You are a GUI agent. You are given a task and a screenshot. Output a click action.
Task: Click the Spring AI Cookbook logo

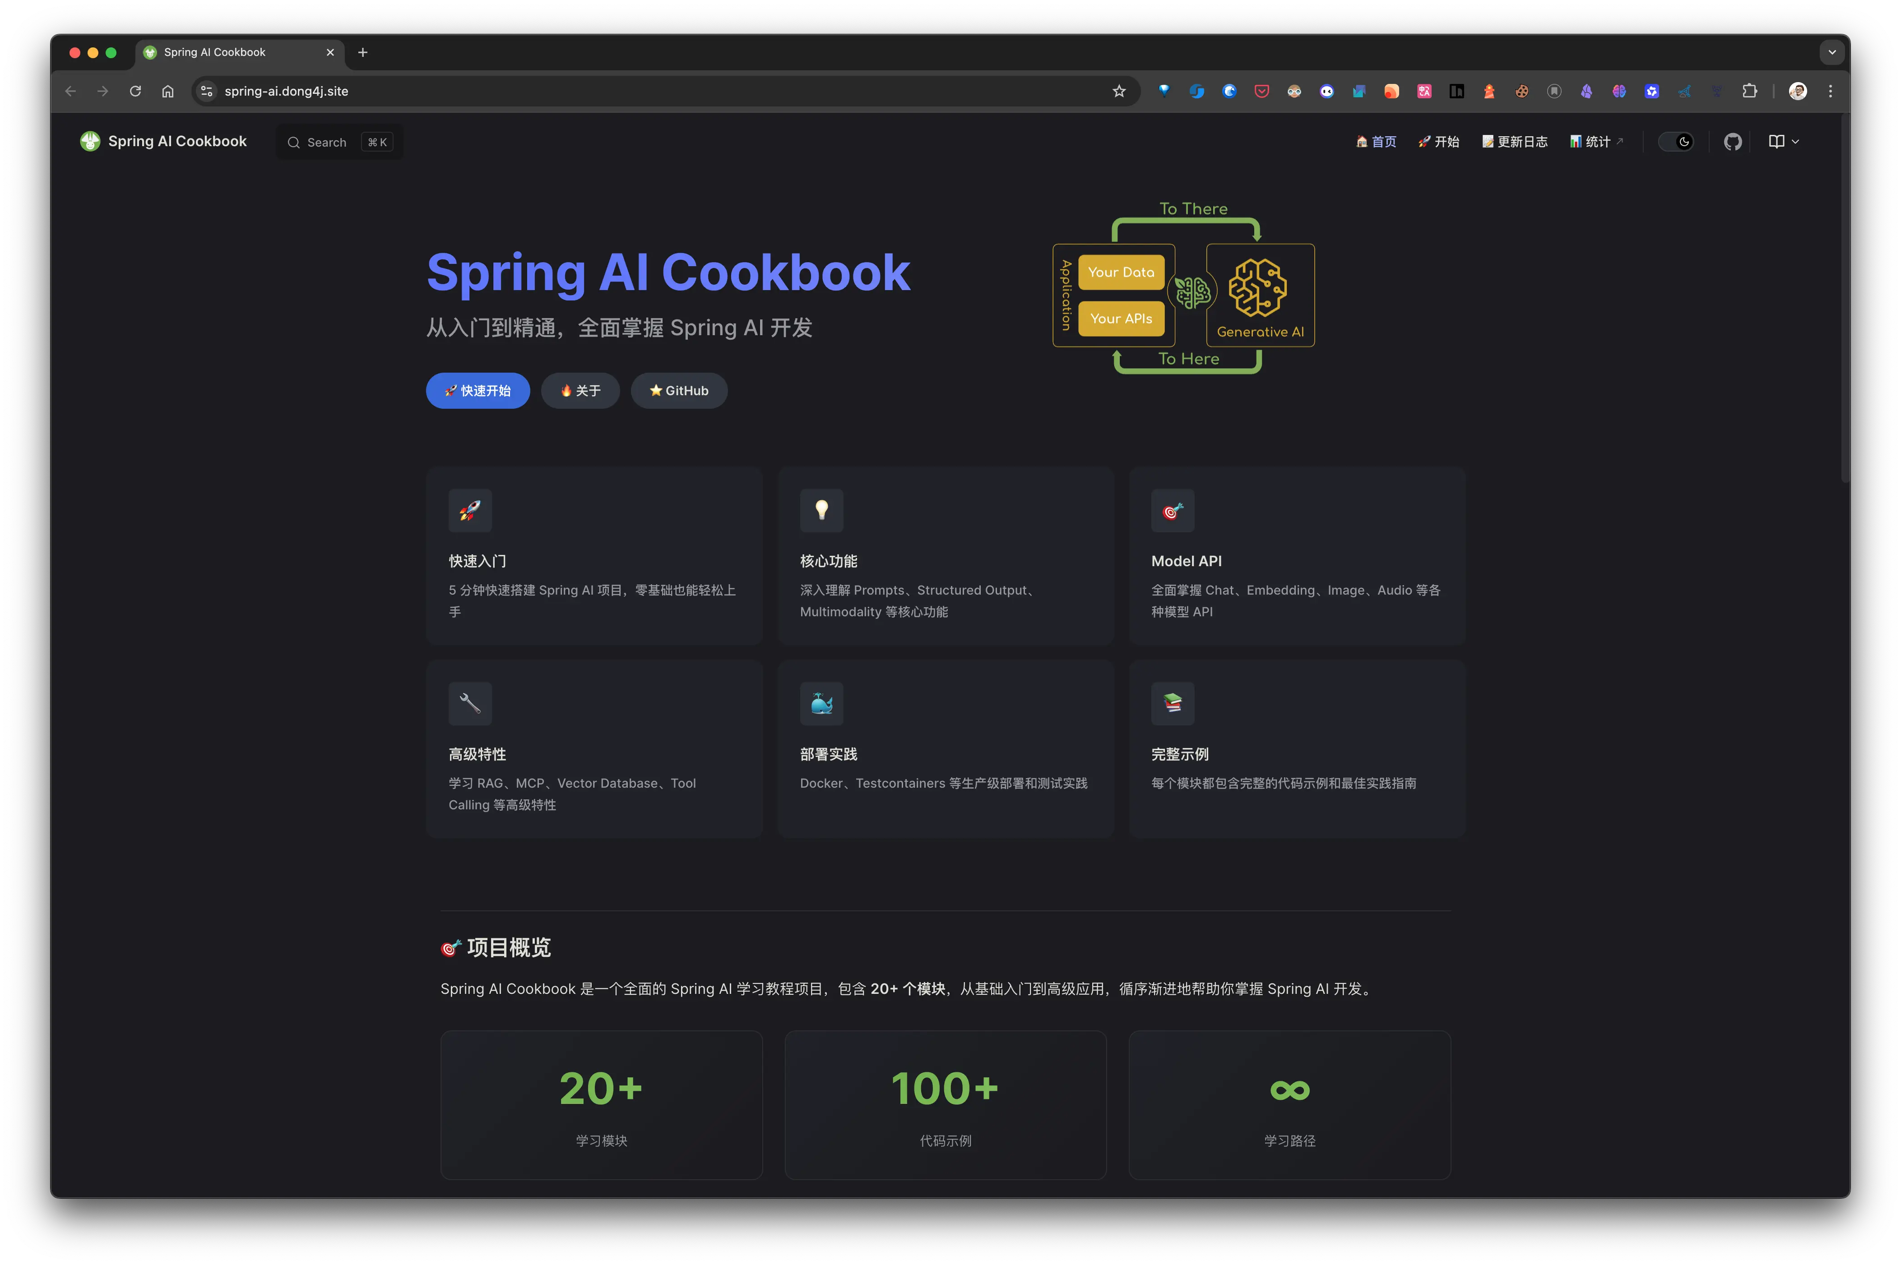pyautogui.click(x=164, y=141)
